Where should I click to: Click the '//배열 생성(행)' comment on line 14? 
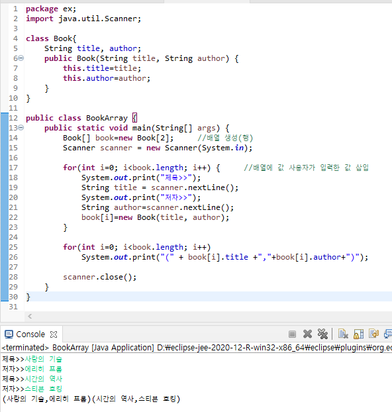click(x=225, y=138)
